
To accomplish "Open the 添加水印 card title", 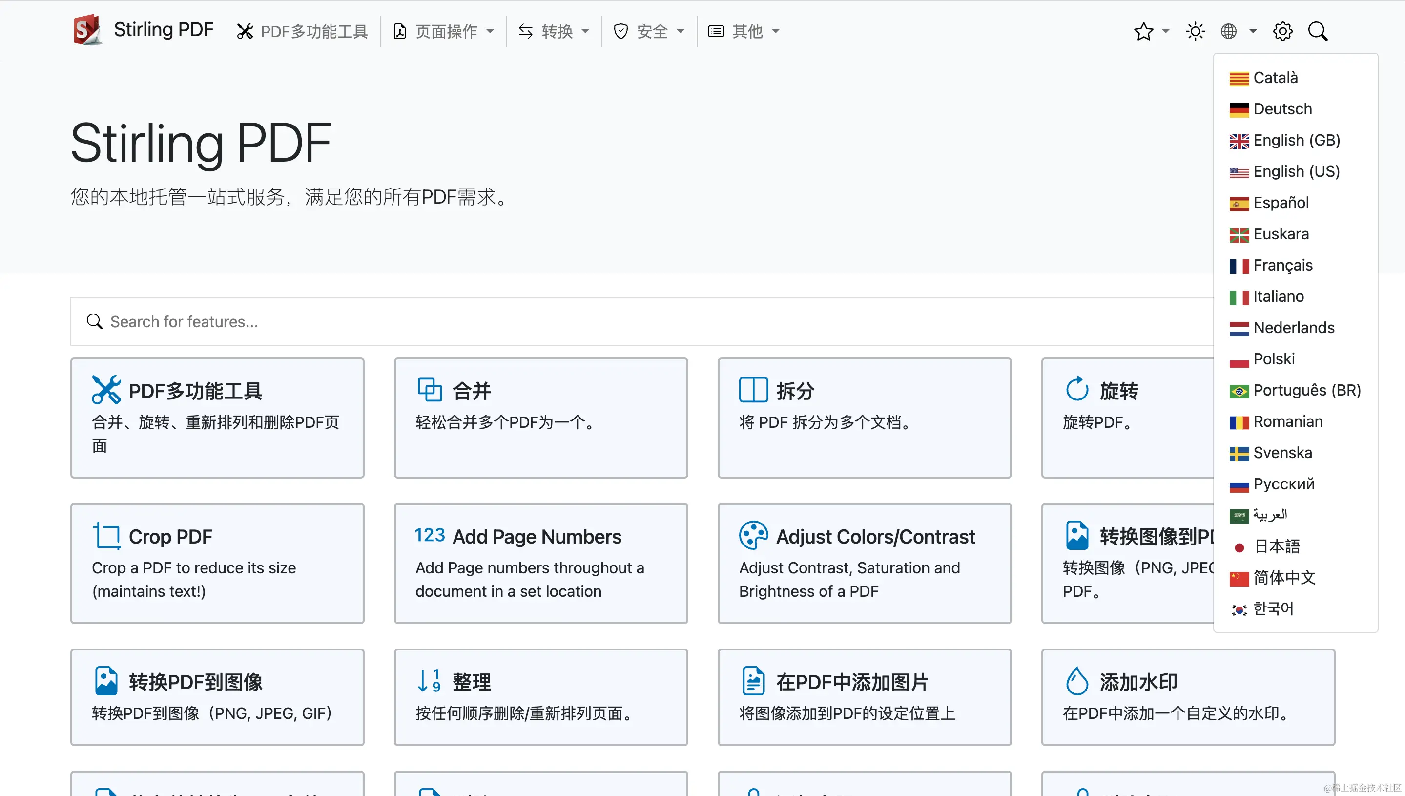I will click(x=1138, y=682).
